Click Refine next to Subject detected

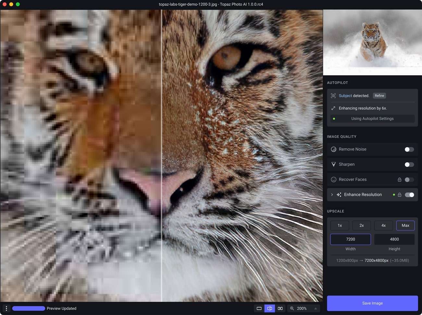coord(379,96)
